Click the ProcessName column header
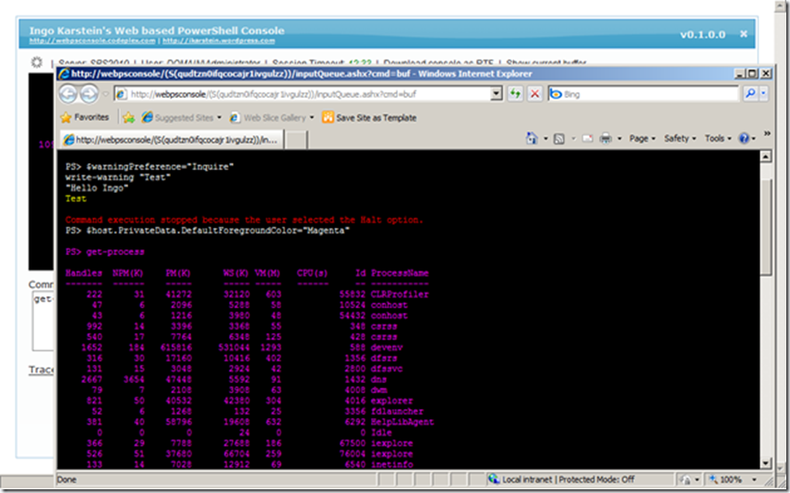This screenshot has height=493, width=790. click(400, 272)
